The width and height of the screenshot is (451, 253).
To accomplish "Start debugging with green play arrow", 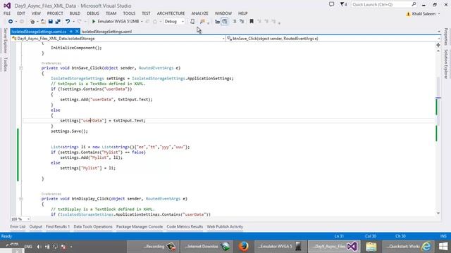I will (94, 22).
